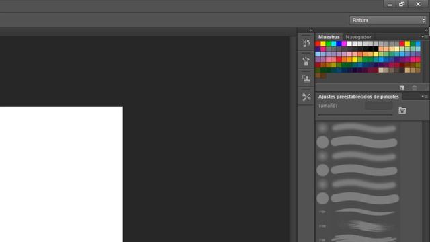Open the Pintura workspace dropdown

388,20
